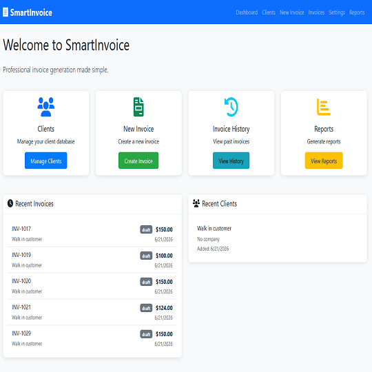Viewport: 372px width, 372px height.
Task: Select Walk in customer in Recent Clients
Action: coord(214,228)
